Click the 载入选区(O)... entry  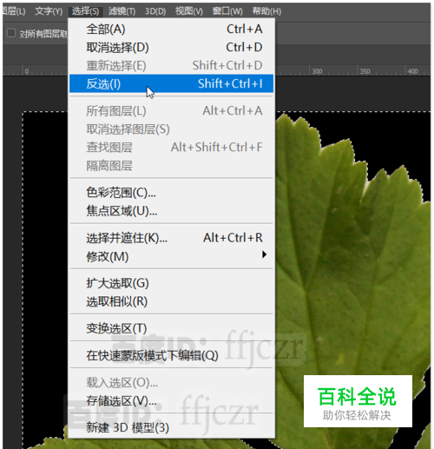(171, 382)
